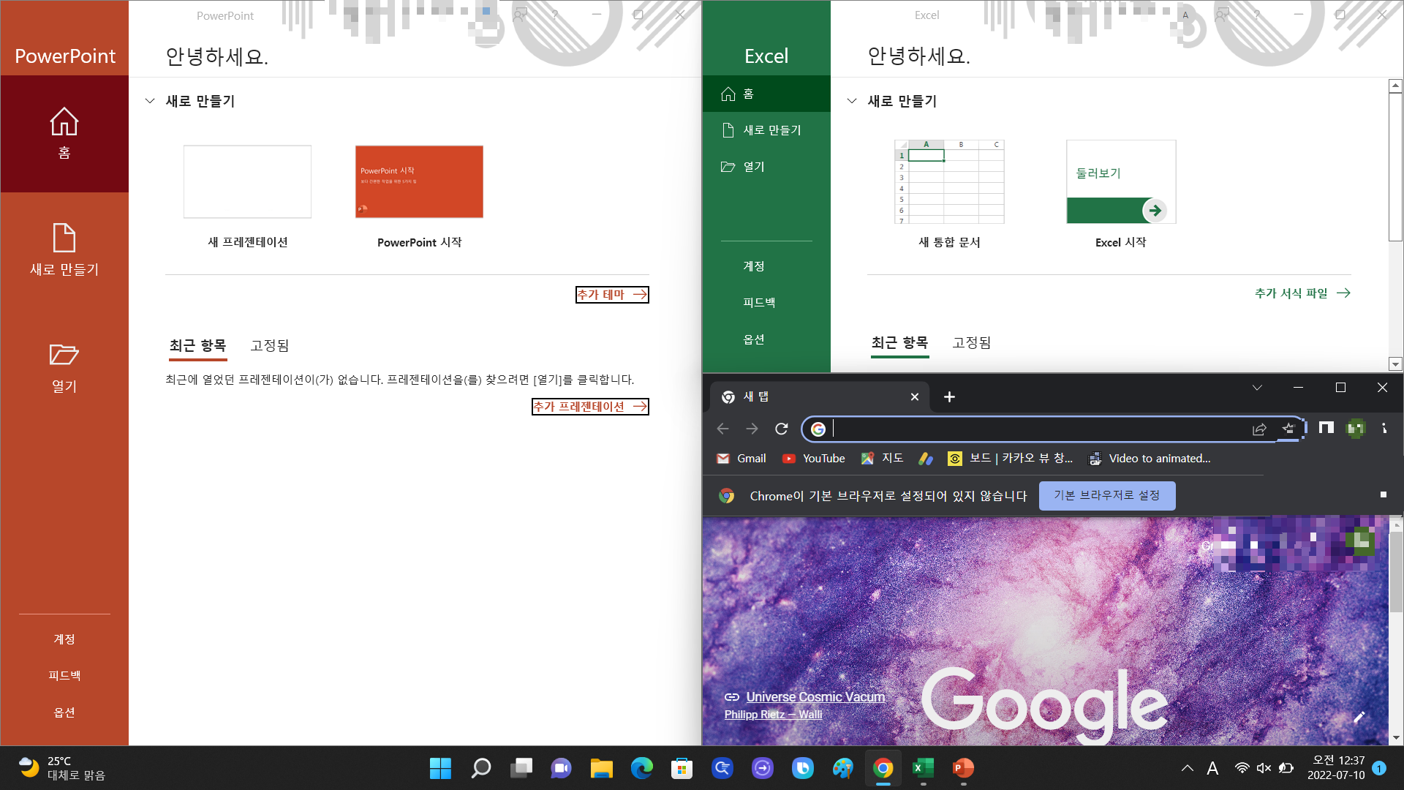Screen dimensions: 1404x790
Task: Click the PowerPoint Home icon in sidebar
Action: click(x=64, y=122)
